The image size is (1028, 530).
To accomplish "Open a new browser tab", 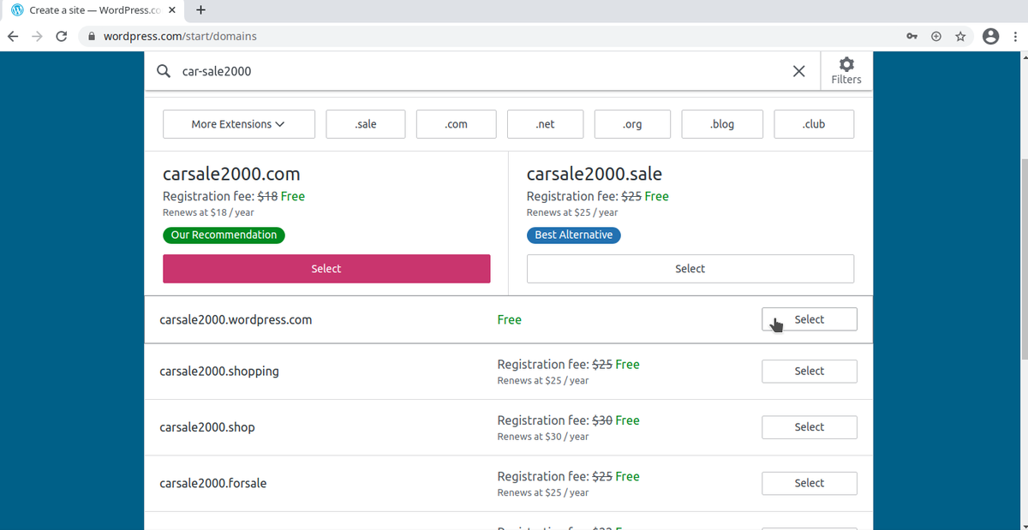I will point(200,10).
